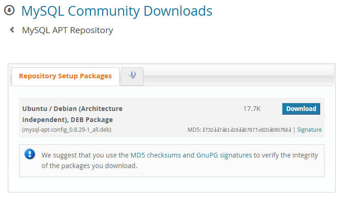This screenshot has height=198, width=346.
Task: Click the MySQL APT Repository title
Action: point(67,30)
